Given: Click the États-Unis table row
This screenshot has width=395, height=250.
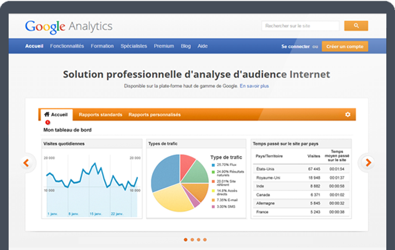Looking at the screenshot, I should pyautogui.click(x=301, y=169).
